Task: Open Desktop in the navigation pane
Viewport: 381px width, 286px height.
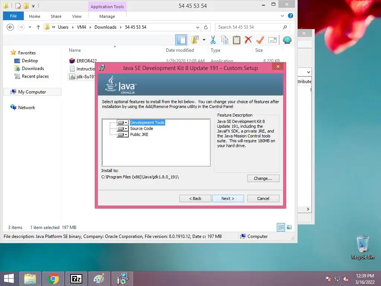Action: (30, 61)
